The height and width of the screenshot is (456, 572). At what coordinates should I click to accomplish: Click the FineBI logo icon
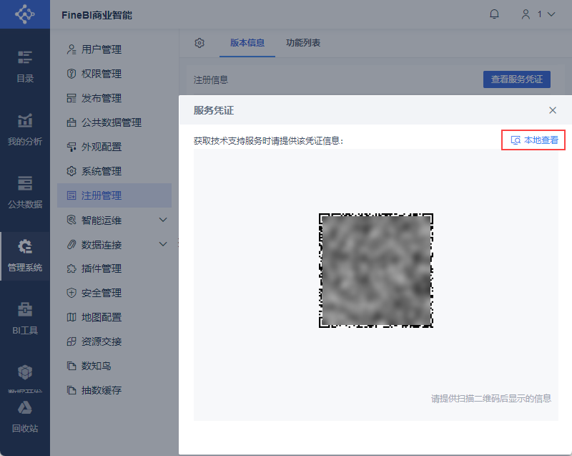point(25,14)
